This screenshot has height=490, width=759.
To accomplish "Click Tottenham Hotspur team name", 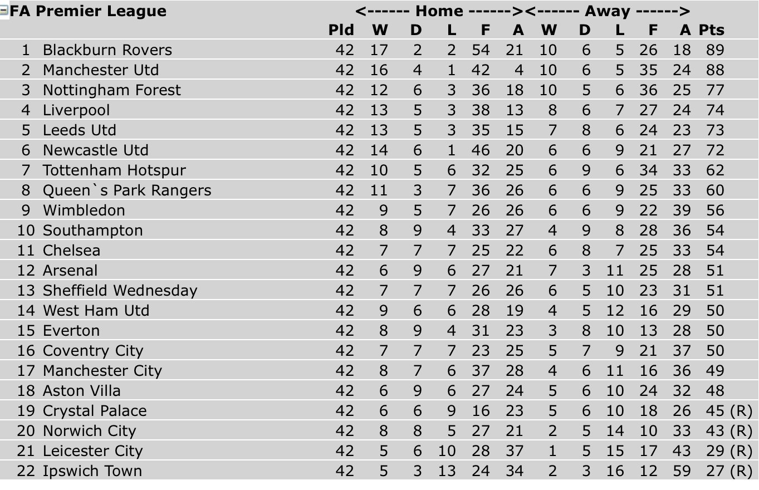I will (114, 170).
